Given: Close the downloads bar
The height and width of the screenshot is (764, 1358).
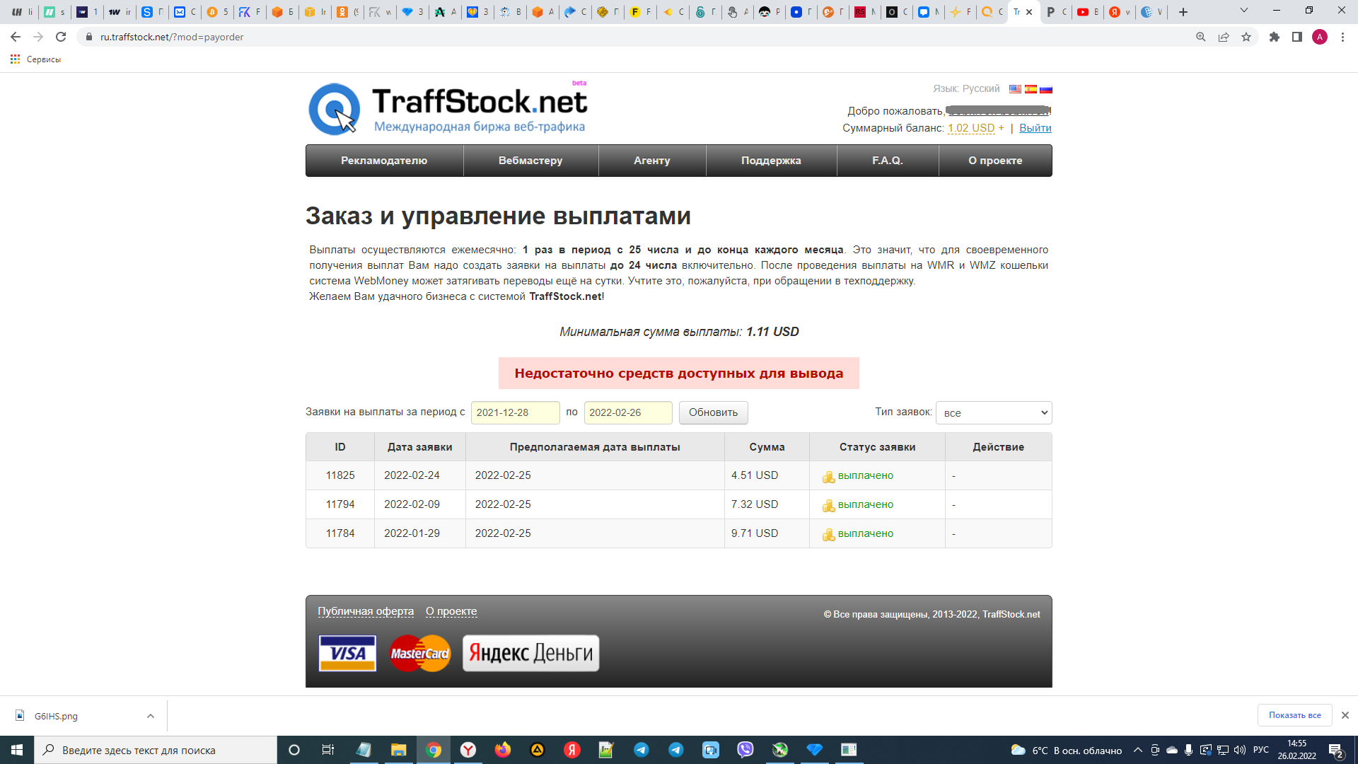Looking at the screenshot, I should [x=1345, y=715].
